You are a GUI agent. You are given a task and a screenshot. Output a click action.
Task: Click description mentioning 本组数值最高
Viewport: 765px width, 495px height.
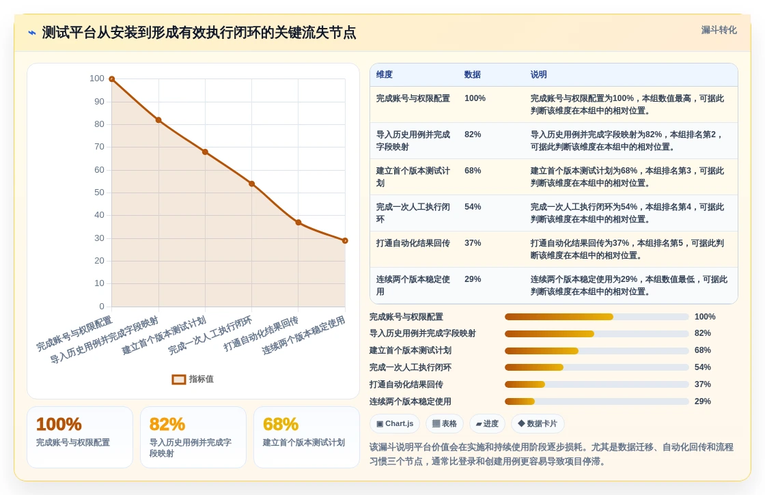(628, 104)
